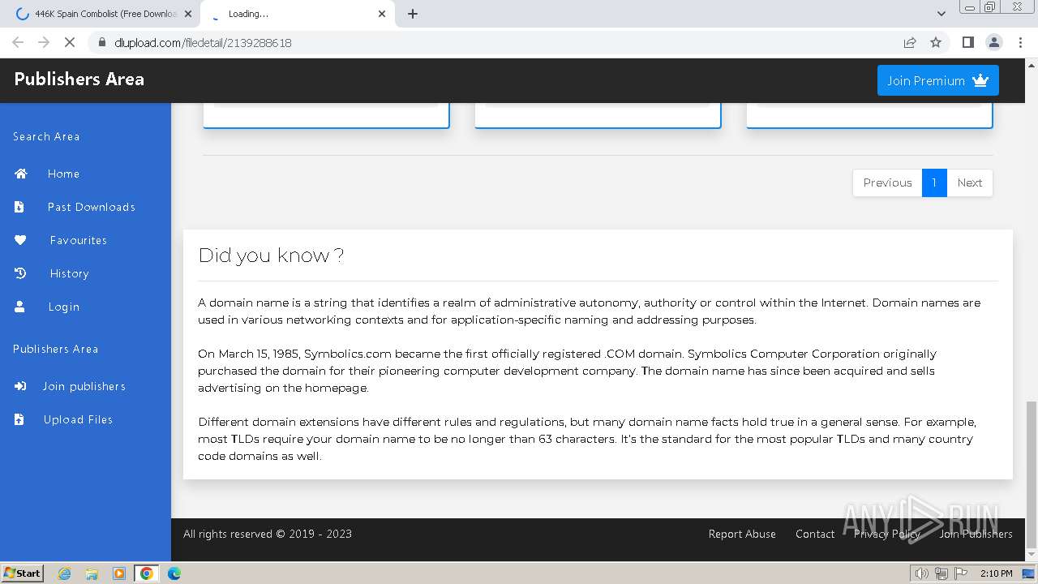Screen dimensions: 1038x584
Task: Click the crown icon on Join Premium
Action: (980, 80)
